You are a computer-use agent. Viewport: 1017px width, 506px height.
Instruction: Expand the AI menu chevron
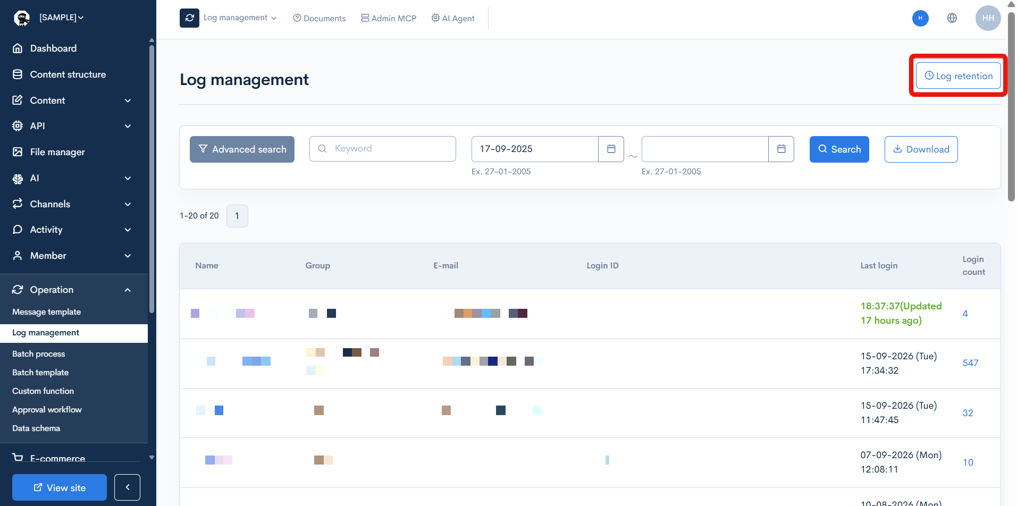(128, 178)
